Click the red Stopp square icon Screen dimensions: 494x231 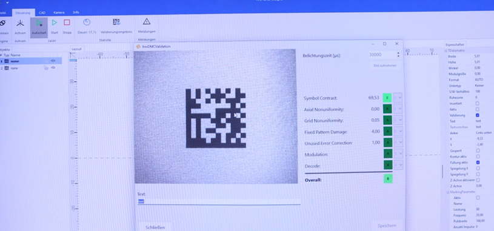pyautogui.click(x=67, y=22)
